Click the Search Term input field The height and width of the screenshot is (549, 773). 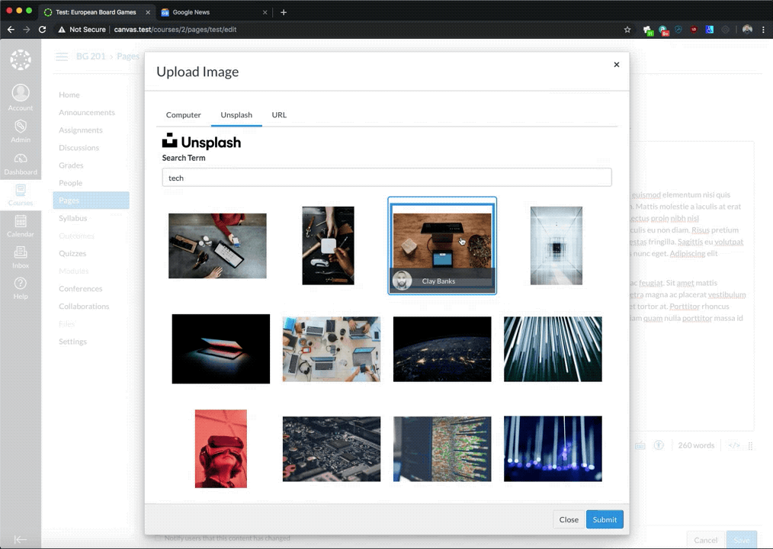(387, 178)
